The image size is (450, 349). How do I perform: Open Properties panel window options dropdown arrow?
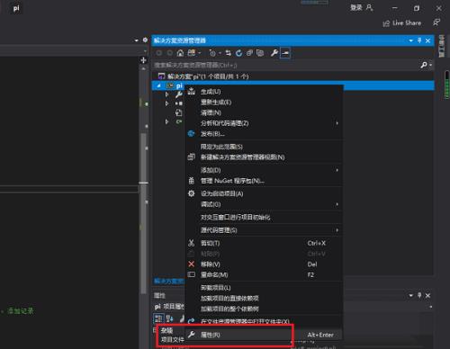point(411,296)
